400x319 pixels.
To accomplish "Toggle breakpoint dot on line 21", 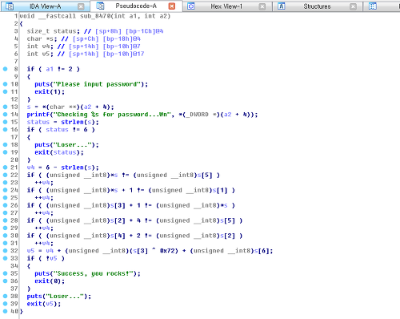I will 5,168.
